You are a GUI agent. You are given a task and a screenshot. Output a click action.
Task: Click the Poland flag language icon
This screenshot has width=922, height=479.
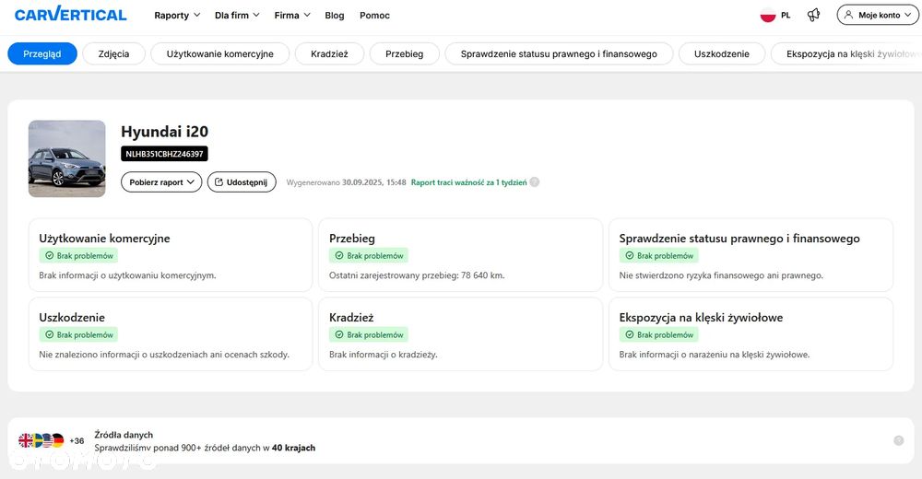[767, 15]
